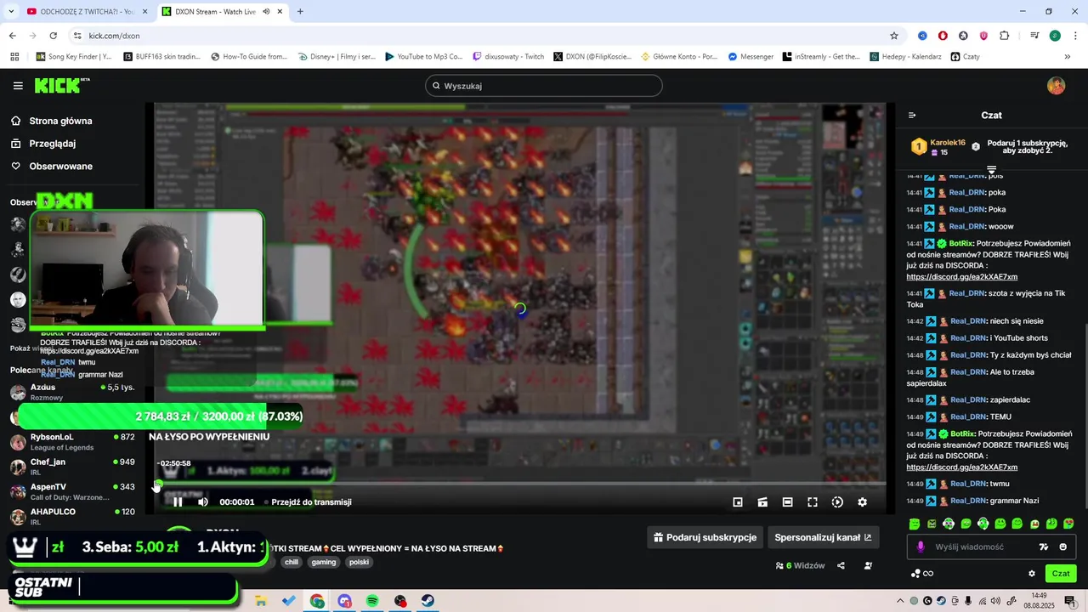Click Przejdź do transmisji live link

tap(311, 502)
